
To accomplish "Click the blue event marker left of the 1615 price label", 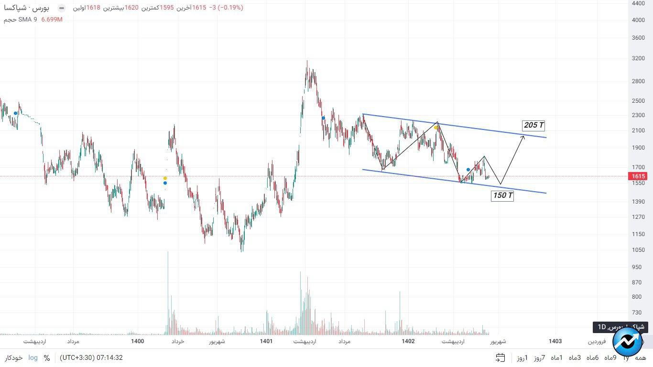I will [468, 170].
